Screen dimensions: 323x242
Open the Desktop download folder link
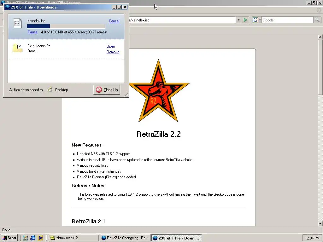pyautogui.click(x=62, y=90)
